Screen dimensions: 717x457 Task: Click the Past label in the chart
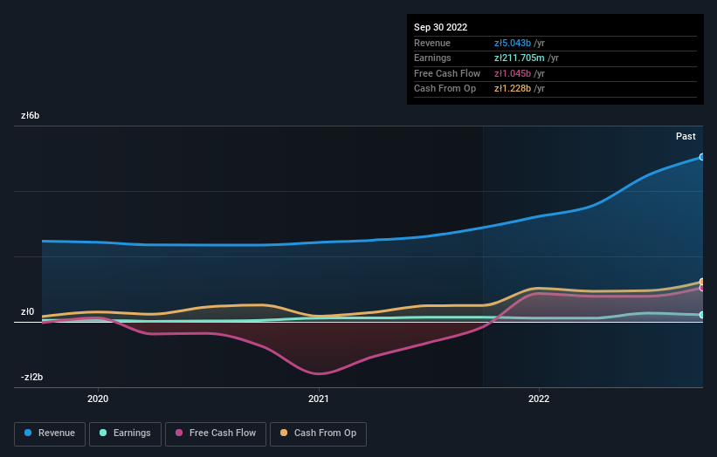[686, 136]
